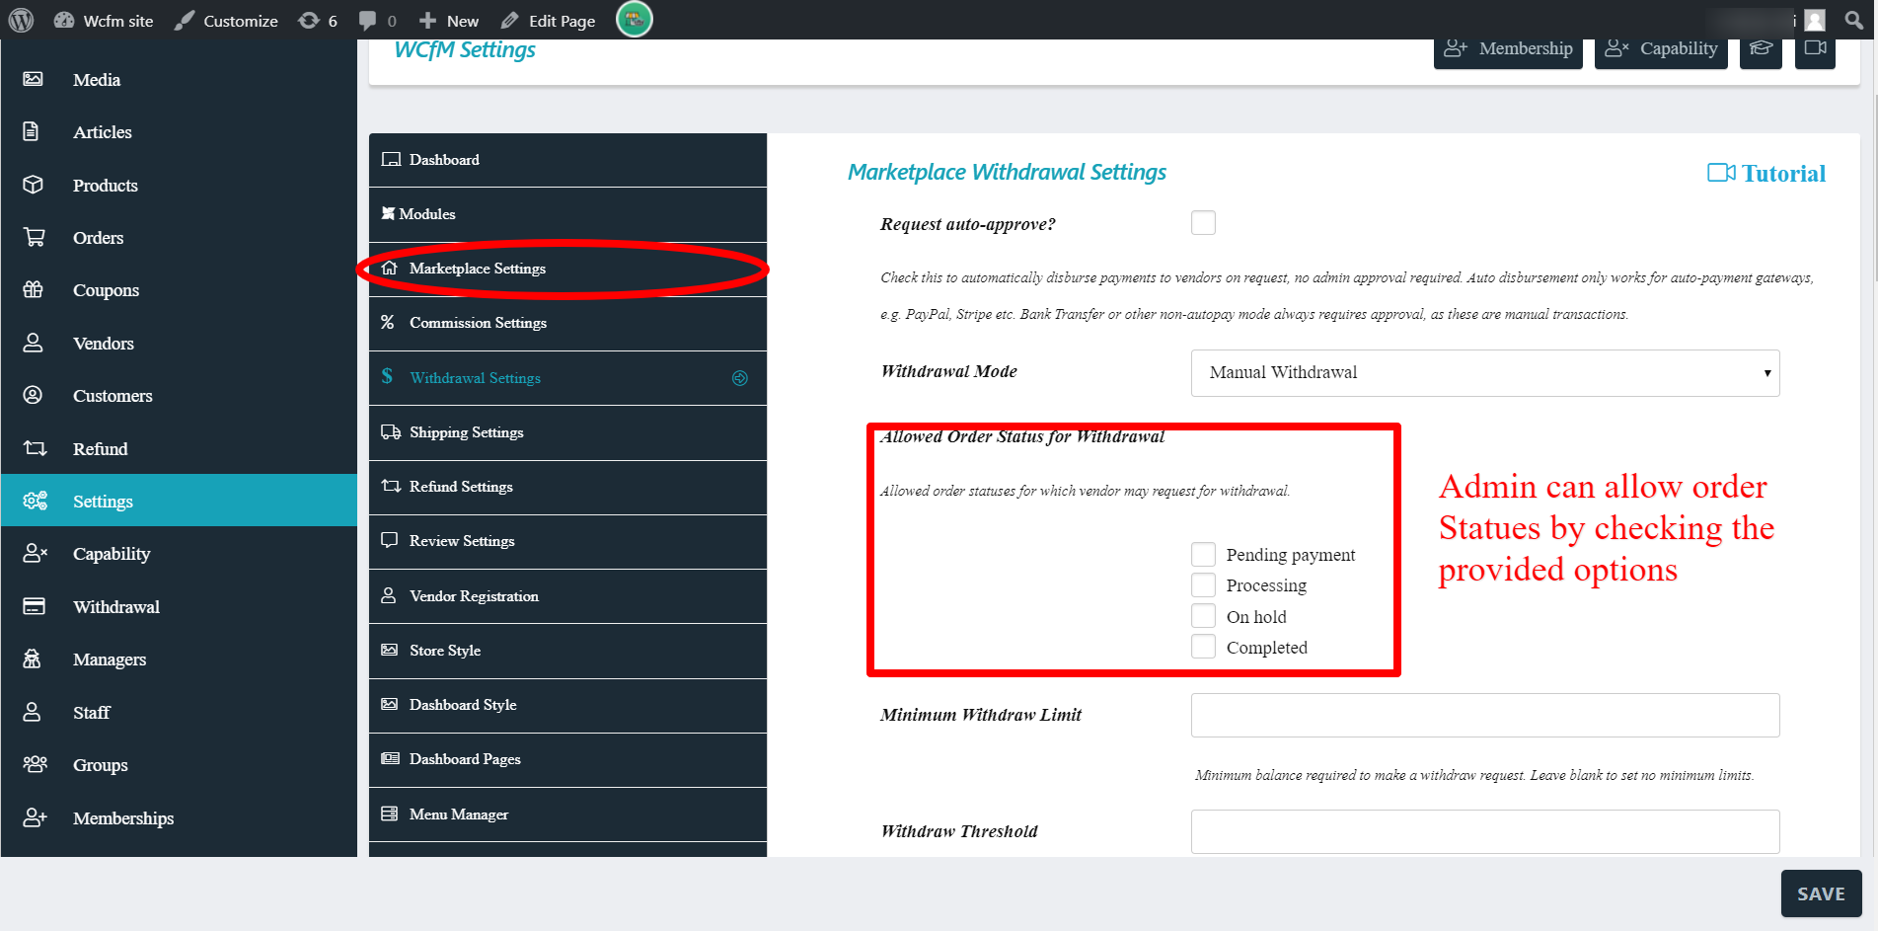This screenshot has width=1878, height=931.
Task: Click the Orders cart icon
Action: 34,237
